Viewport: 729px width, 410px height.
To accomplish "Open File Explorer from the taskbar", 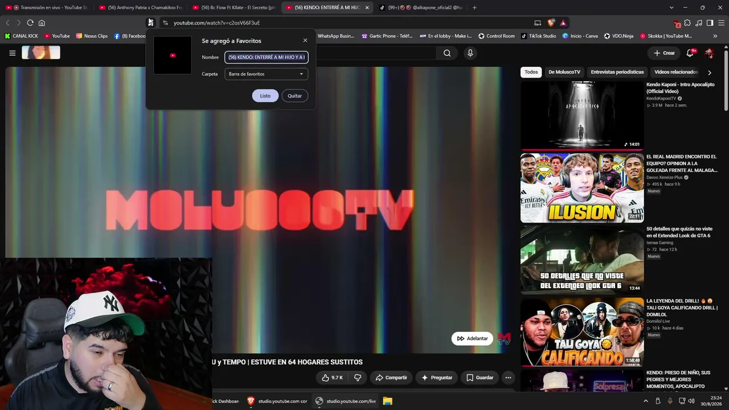I will 387,401.
